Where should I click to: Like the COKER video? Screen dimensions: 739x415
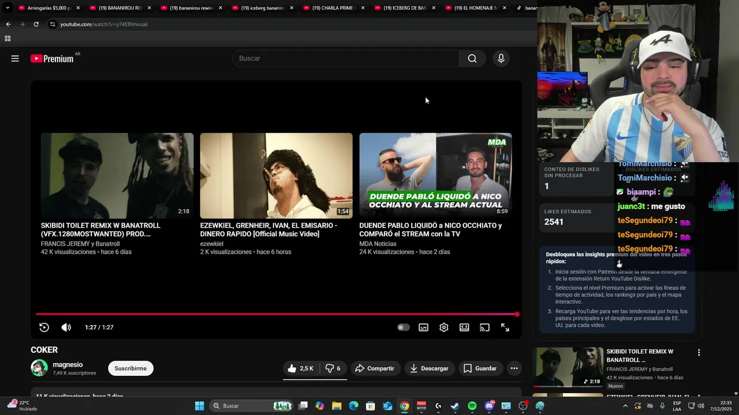coord(300,368)
